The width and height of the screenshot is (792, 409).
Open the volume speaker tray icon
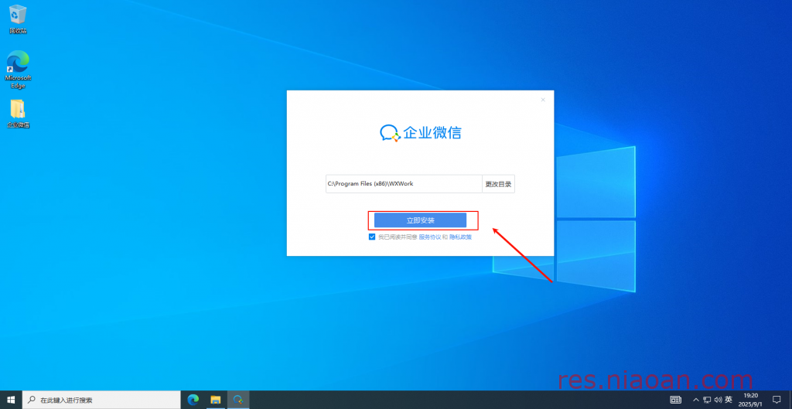[x=718, y=400]
